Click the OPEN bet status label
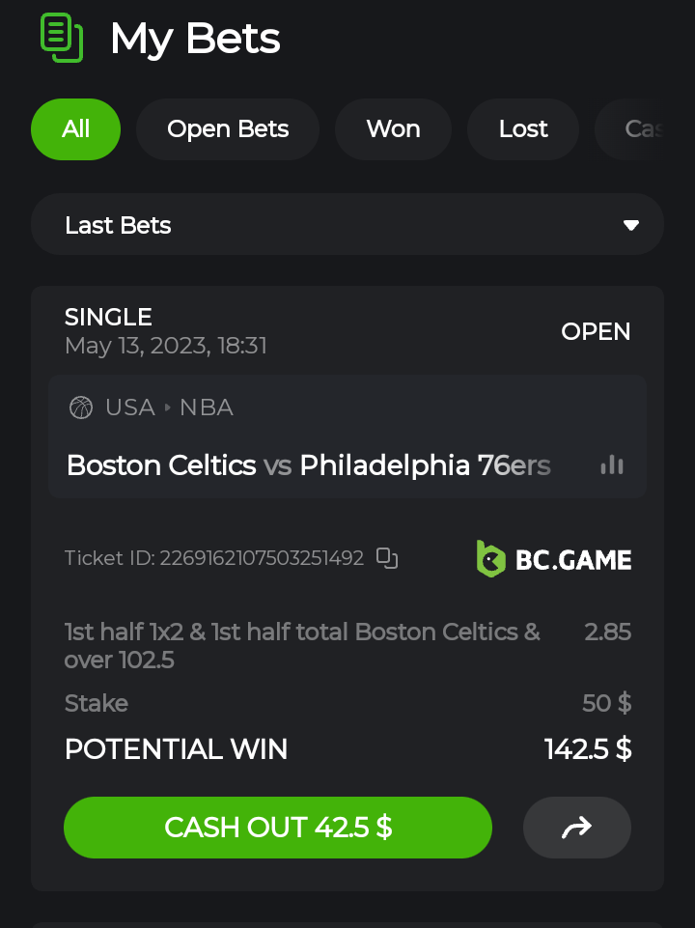 click(596, 331)
